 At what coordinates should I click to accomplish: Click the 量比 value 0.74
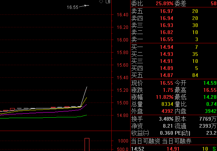211,104
